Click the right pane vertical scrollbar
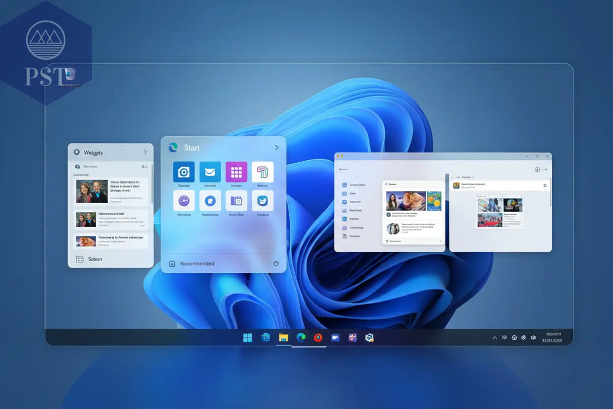Image resolution: width=613 pixels, height=409 pixels. pyautogui.click(x=551, y=192)
